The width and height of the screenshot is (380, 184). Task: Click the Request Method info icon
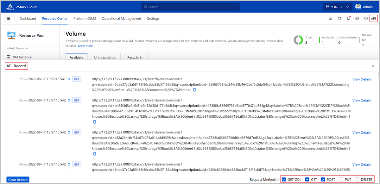[x=278, y=180]
